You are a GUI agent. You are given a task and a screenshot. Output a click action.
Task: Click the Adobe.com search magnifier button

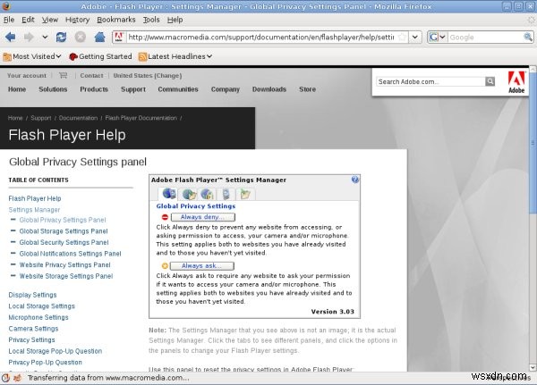pyautogui.click(x=490, y=81)
